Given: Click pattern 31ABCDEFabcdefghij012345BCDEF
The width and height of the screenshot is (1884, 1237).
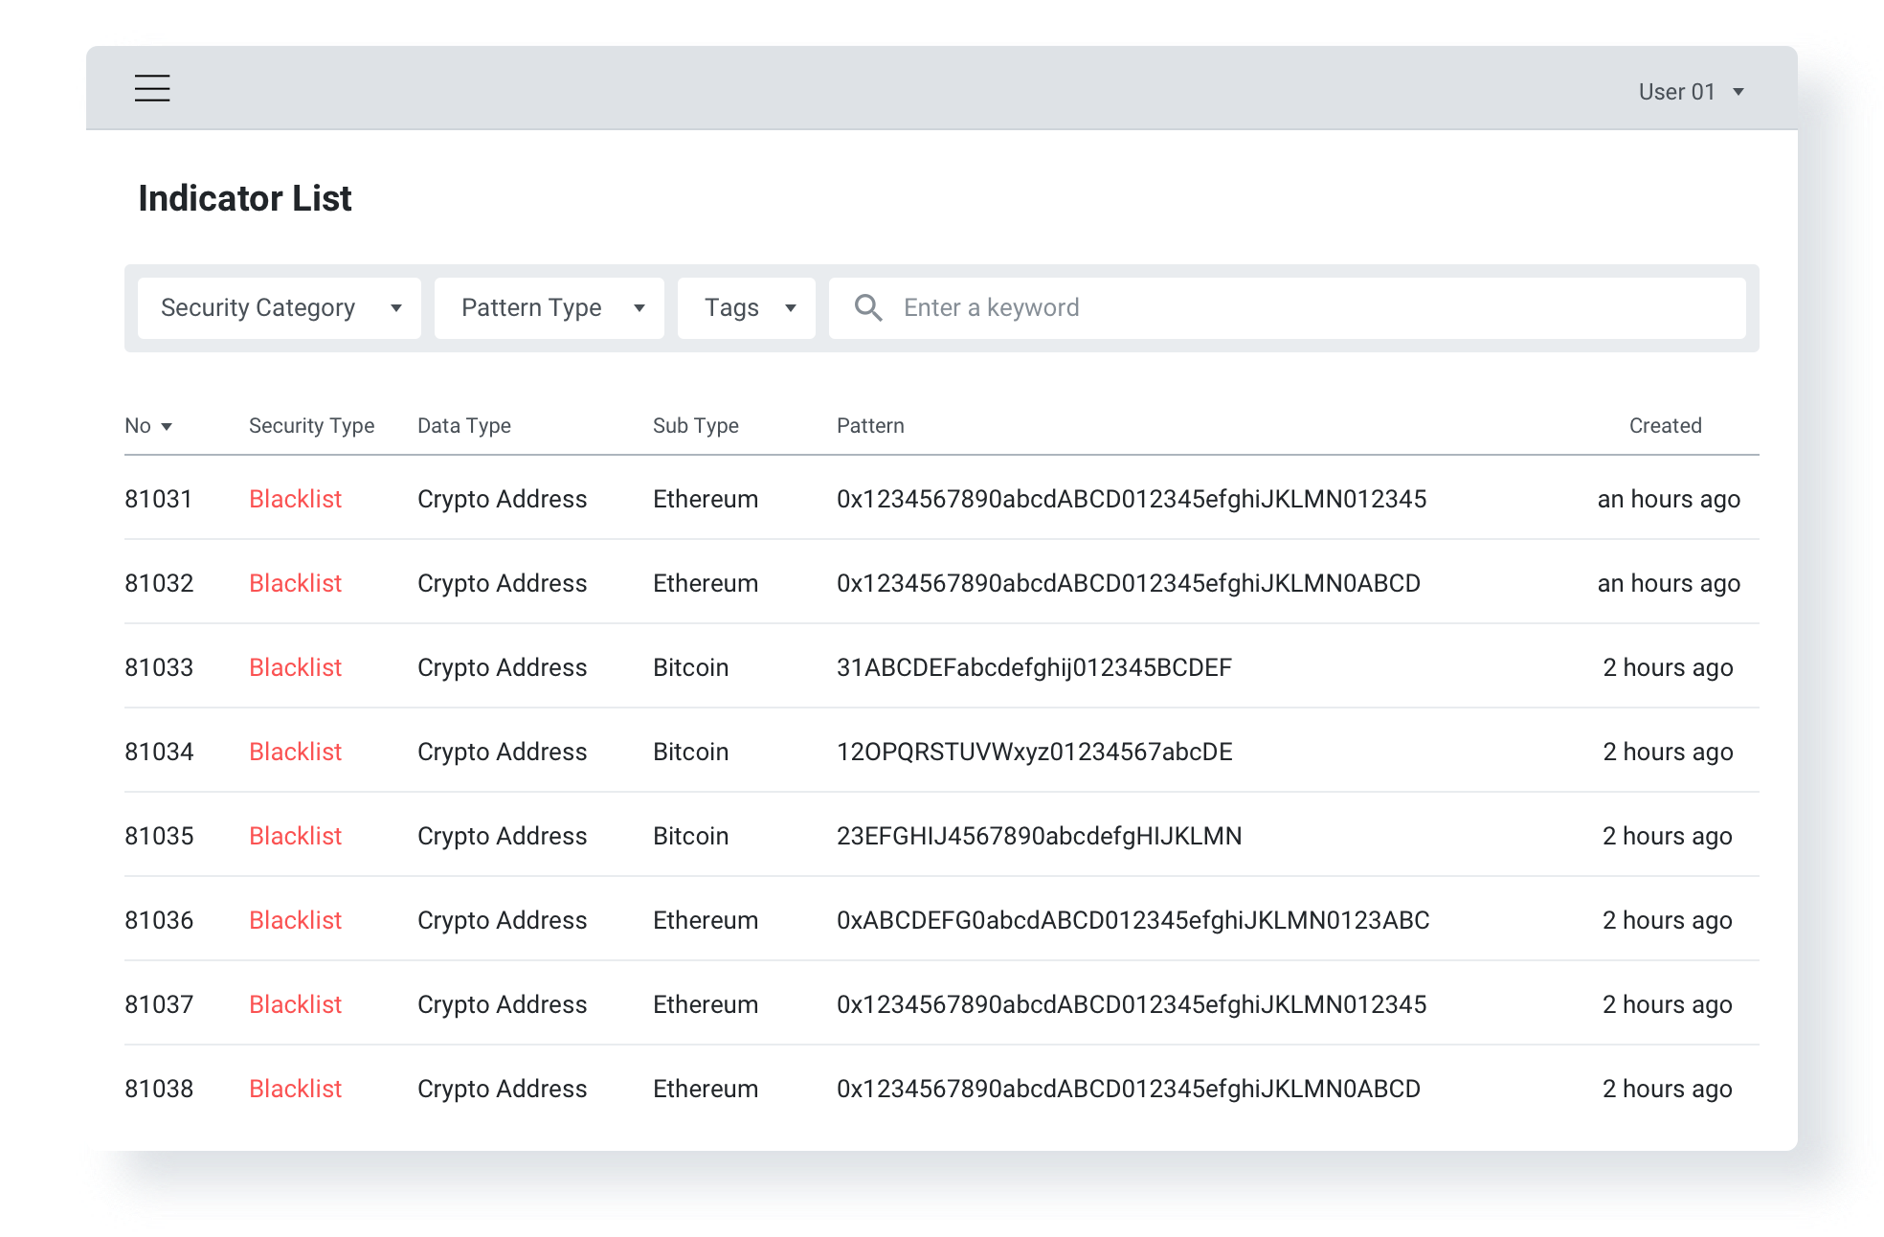Looking at the screenshot, I should click(x=1034, y=668).
